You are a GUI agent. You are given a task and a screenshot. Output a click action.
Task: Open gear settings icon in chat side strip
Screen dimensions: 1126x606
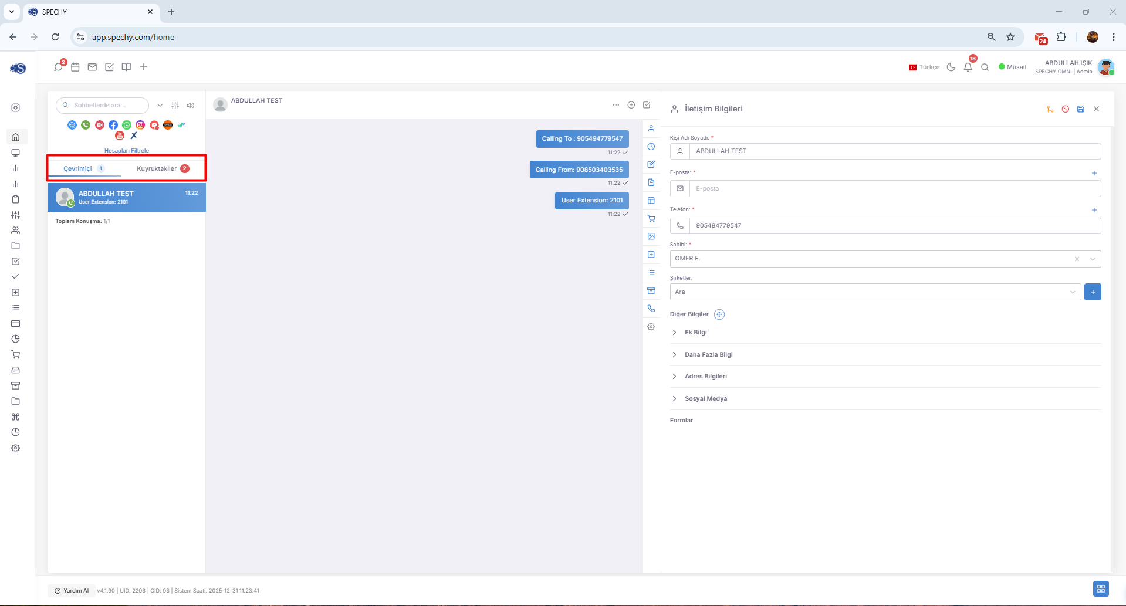click(651, 327)
